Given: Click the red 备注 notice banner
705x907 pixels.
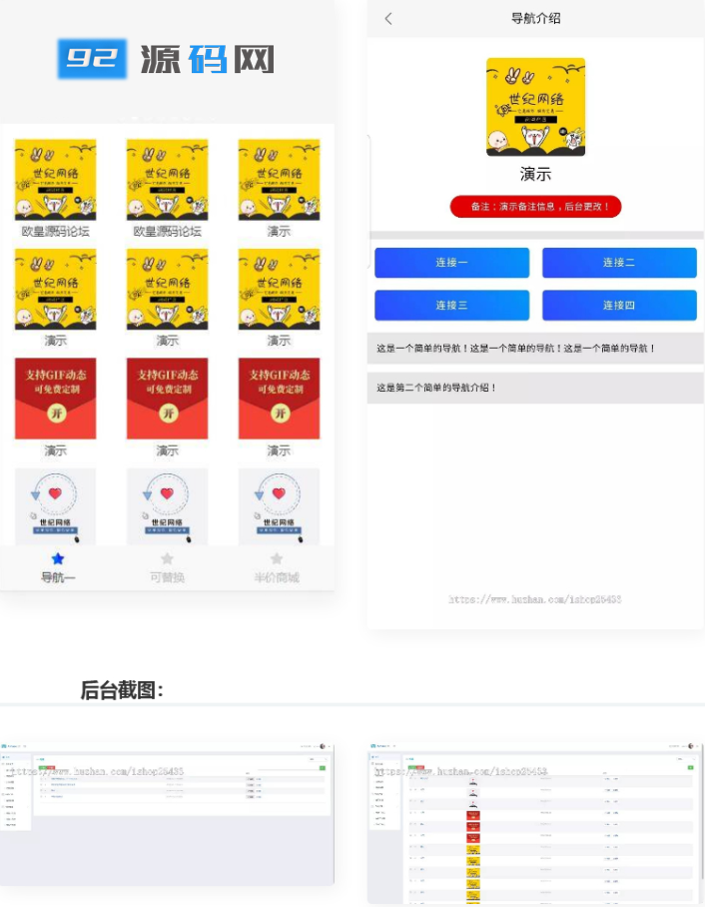Looking at the screenshot, I should (x=536, y=207).
